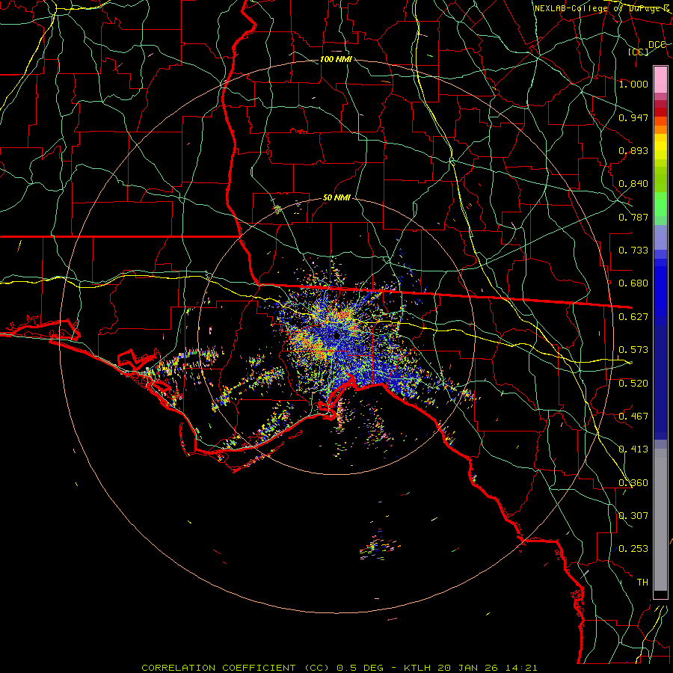This screenshot has height=673, width=673.
Task: Select the 0.573 scale value
Action: click(x=633, y=350)
